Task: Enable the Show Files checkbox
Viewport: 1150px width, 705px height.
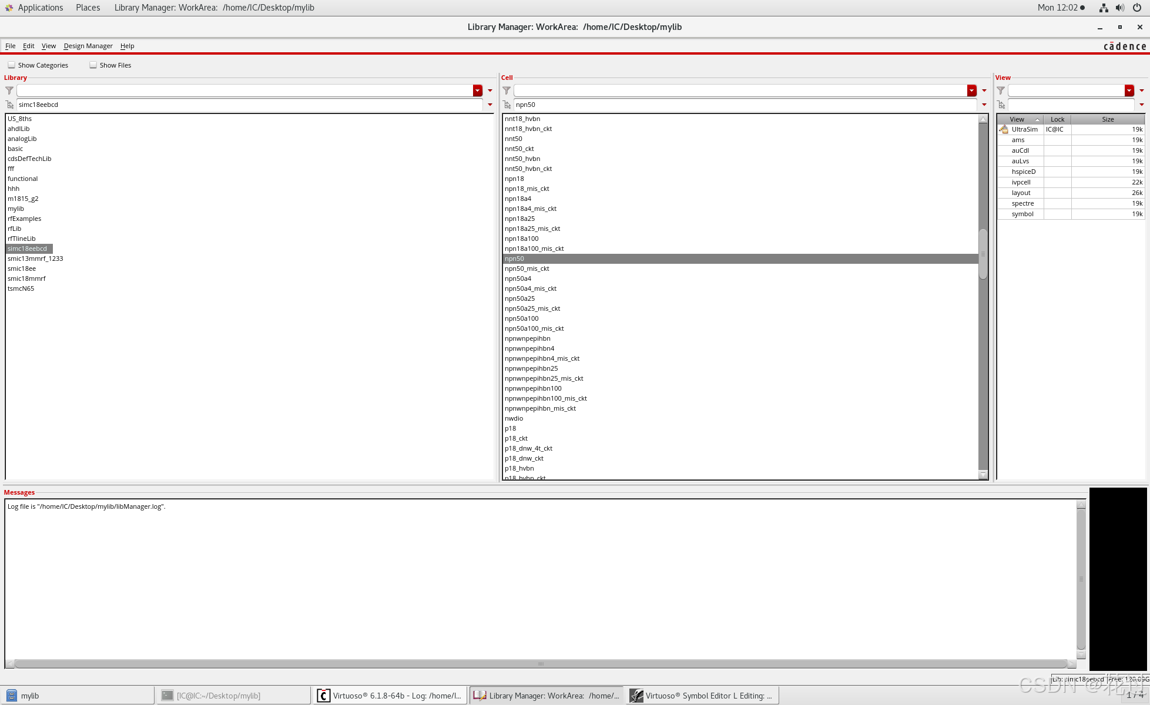Action: pyautogui.click(x=93, y=65)
